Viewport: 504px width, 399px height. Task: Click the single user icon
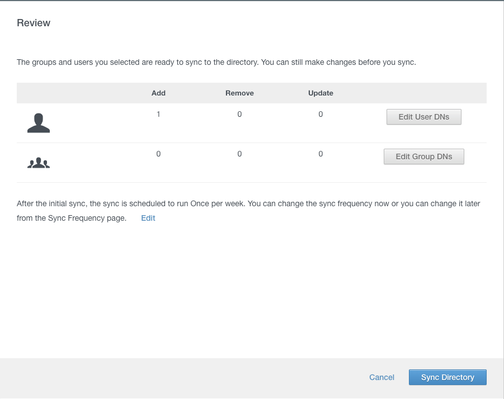[39, 123]
